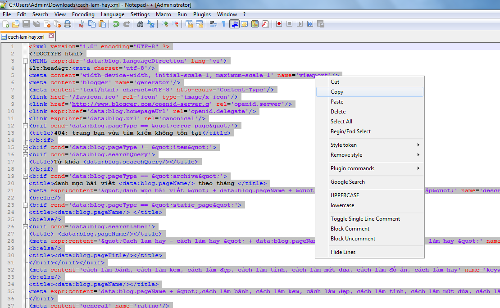Screen dimensions: 500x308
Task: Toggle Show All Characters pilcrow icon
Action: point(223,24)
